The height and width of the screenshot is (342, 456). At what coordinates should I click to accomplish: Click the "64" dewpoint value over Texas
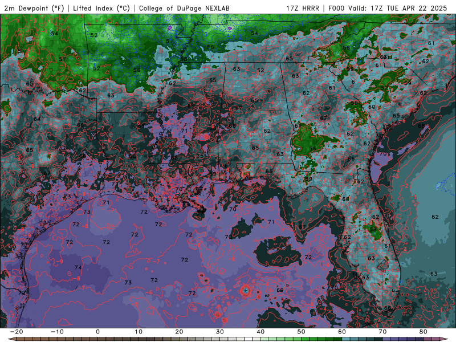pyautogui.click(x=37, y=119)
